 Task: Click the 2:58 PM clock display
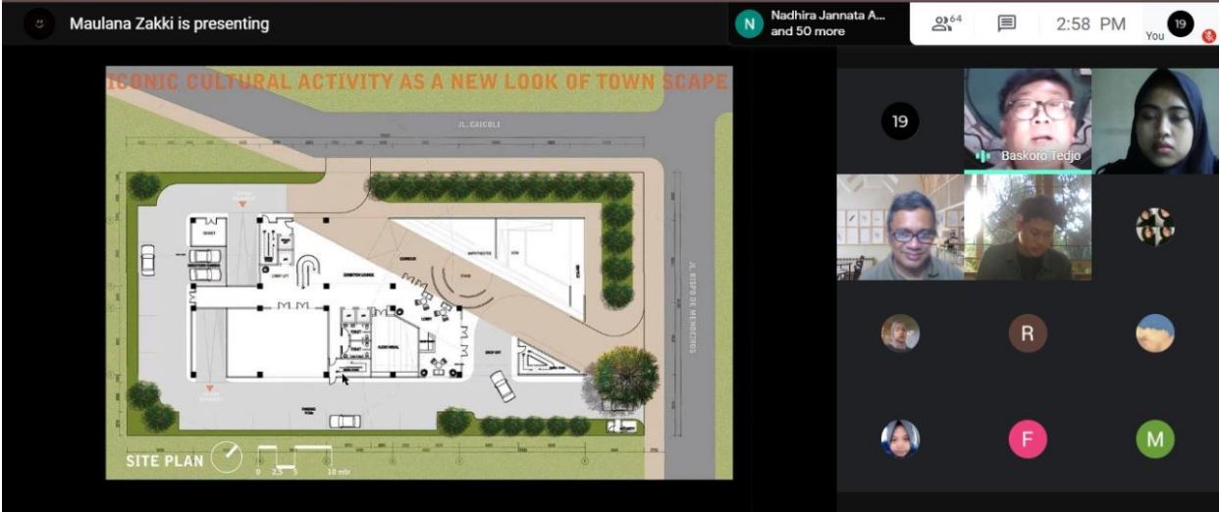tap(1089, 24)
